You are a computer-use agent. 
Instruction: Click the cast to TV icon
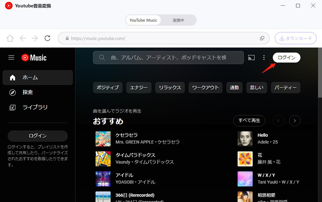point(251,58)
